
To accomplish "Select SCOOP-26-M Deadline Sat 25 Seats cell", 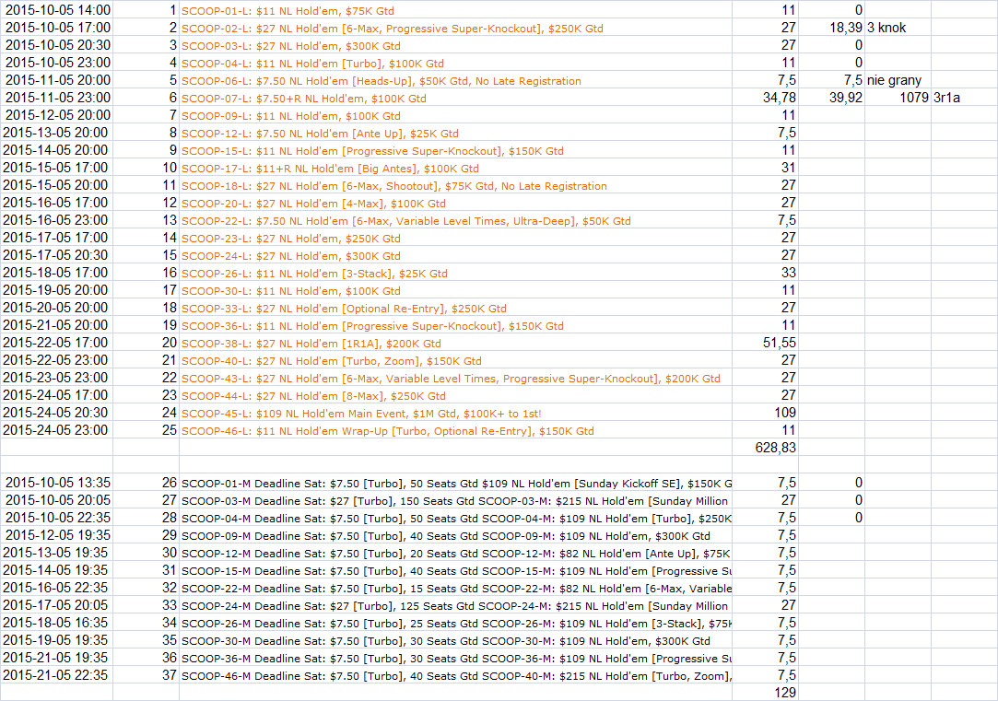I will [x=455, y=623].
